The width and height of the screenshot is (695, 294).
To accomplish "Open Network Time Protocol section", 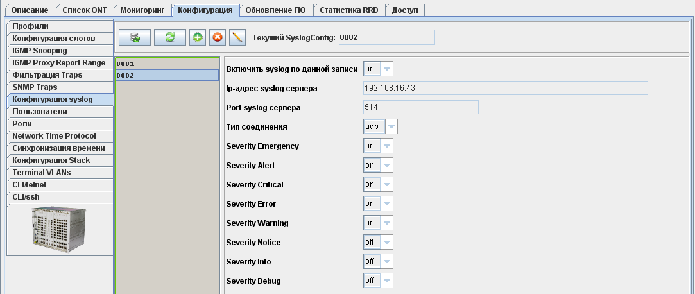I will pyautogui.click(x=60, y=136).
